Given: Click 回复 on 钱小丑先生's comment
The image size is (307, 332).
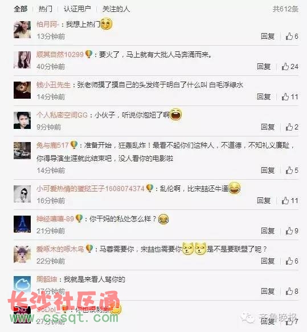Looking at the screenshot, I should (x=264, y=97).
